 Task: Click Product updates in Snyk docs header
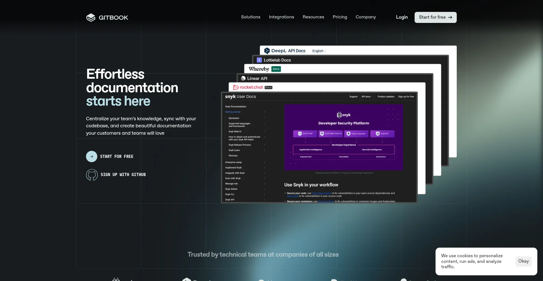[x=386, y=97]
